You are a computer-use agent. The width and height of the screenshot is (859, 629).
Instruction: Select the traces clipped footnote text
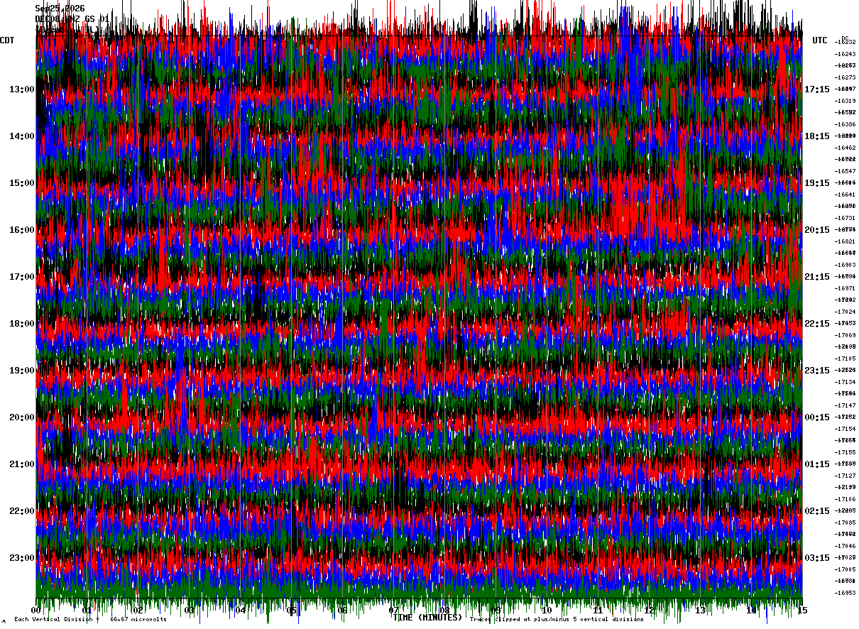pyautogui.click(x=557, y=620)
